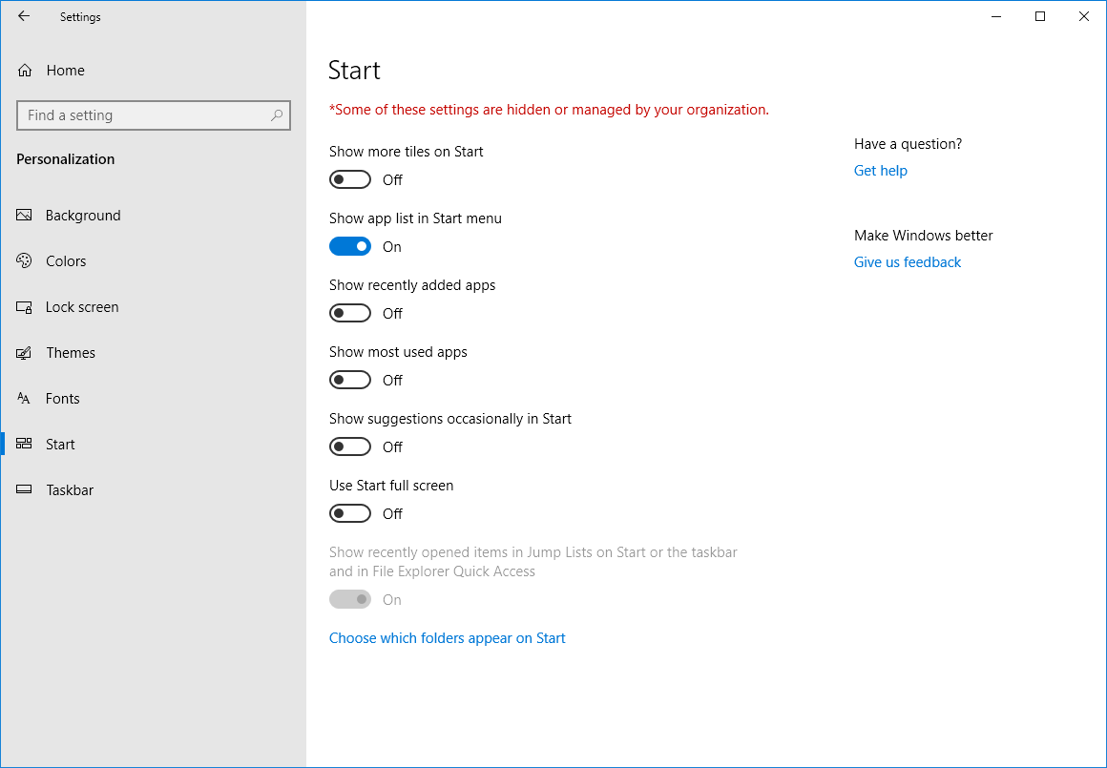Select Start in the sidebar

tap(154, 444)
